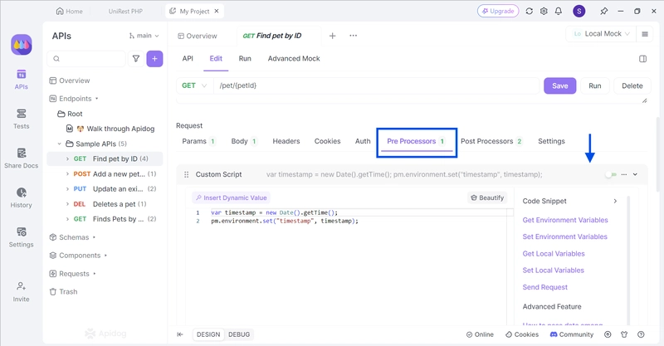Viewport: 664px width, 346px height.
Task: Open the Tests section in sidebar
Action: [22, 119]
